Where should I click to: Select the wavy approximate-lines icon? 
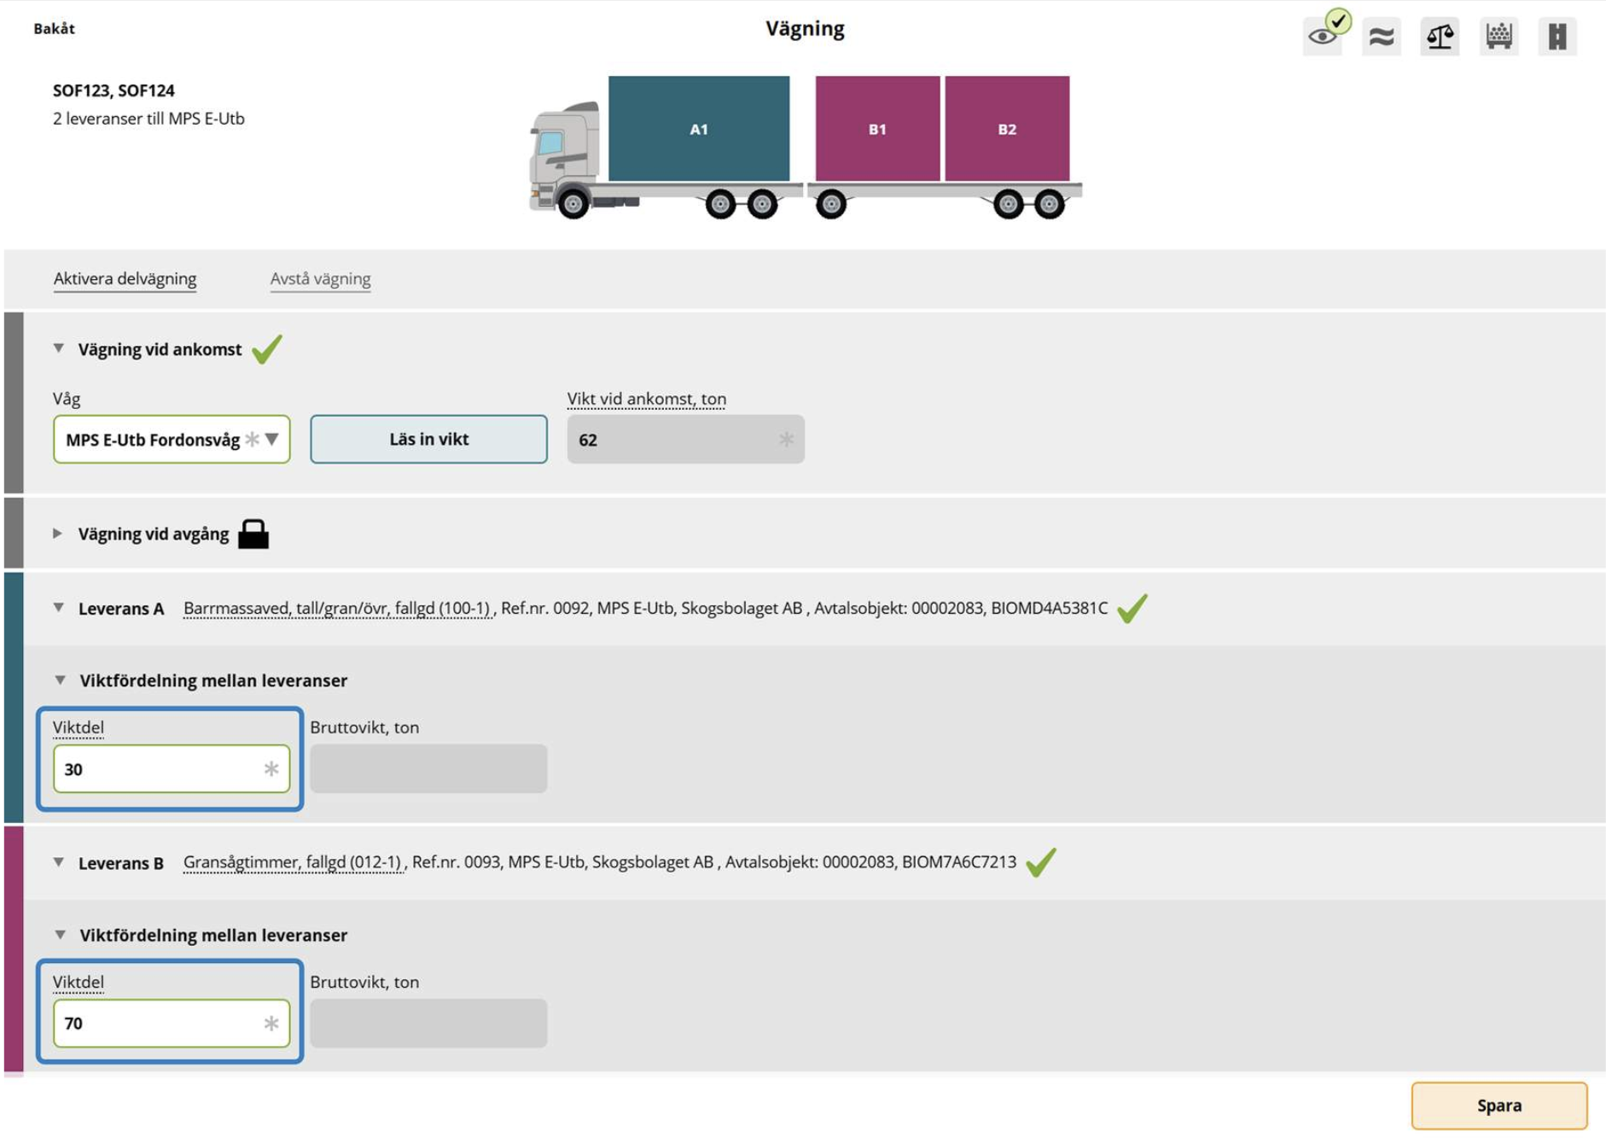point(1381,36)
